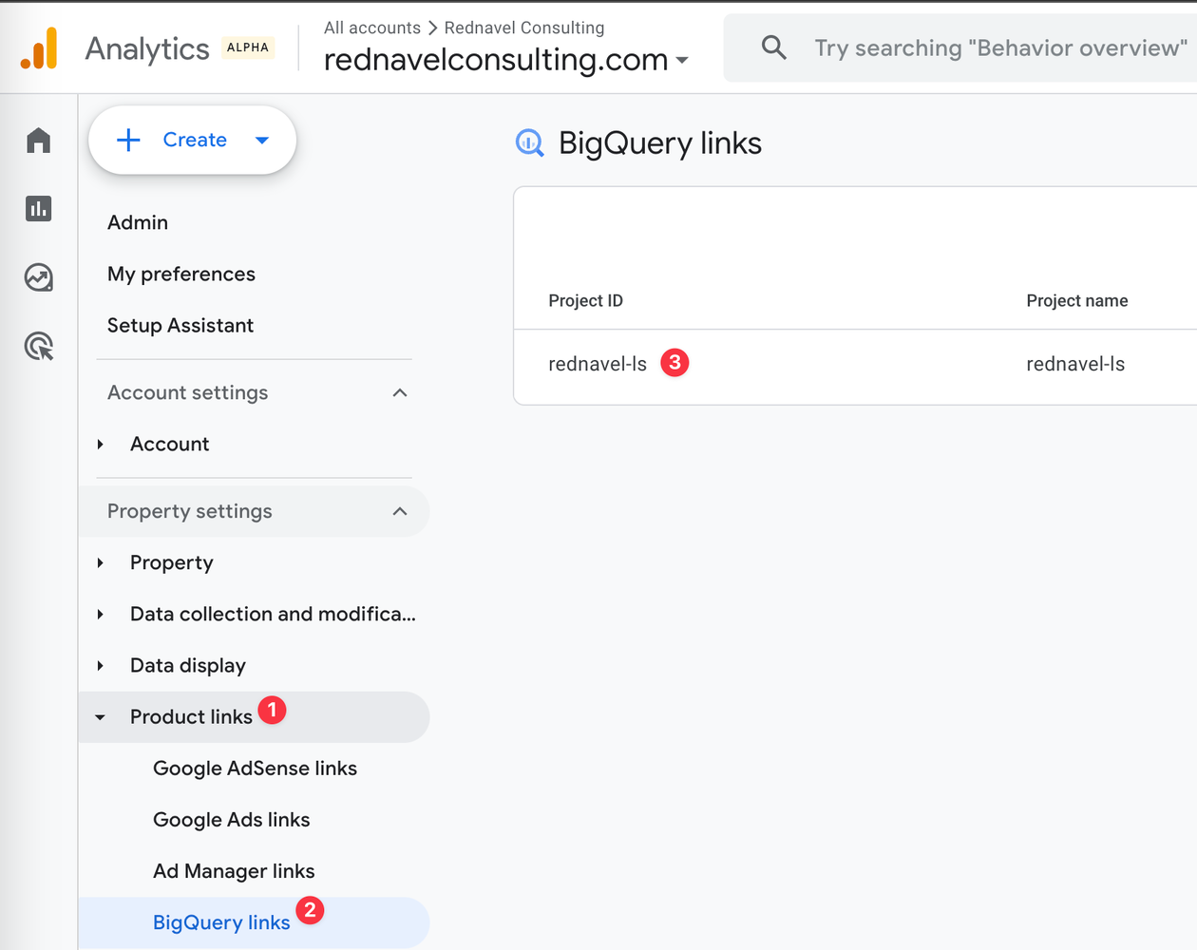Open the Advertising cursor icon
The width and height of the screenshot is (1197, 950).
(39, 346)
